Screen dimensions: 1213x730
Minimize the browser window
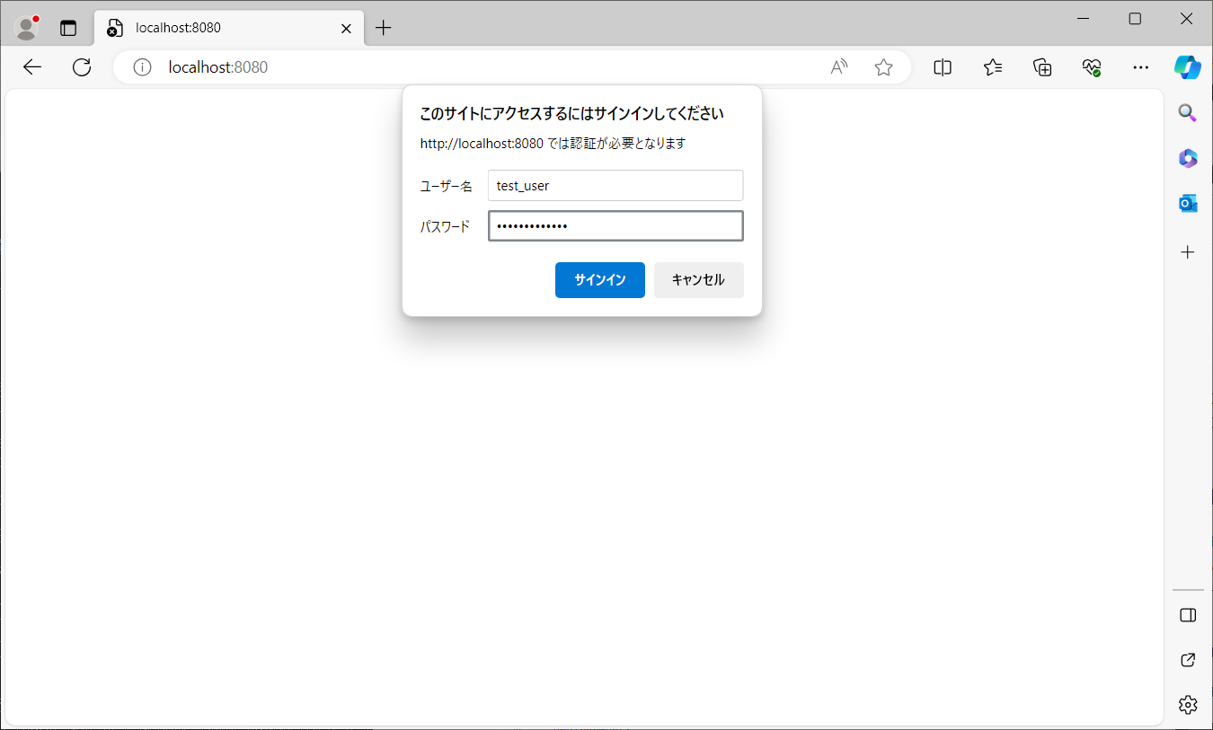tap(1083, 19)
